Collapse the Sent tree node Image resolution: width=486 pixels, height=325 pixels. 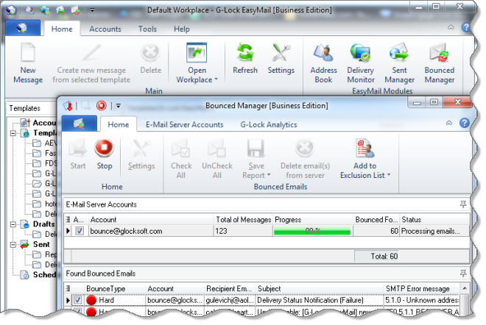13,245
